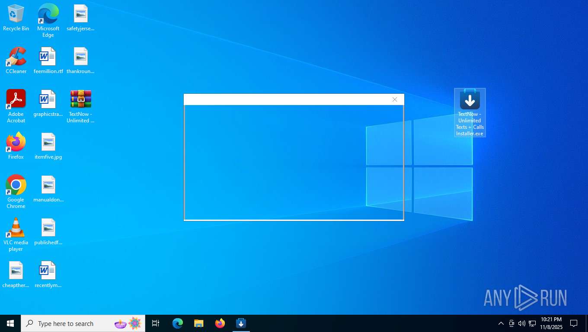Open Firefox from the taskbar
The image size is (588, 332).
pos(220,323)
